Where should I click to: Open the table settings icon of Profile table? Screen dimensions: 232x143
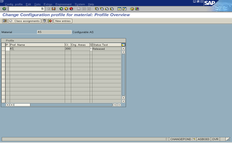click(123, 45)
